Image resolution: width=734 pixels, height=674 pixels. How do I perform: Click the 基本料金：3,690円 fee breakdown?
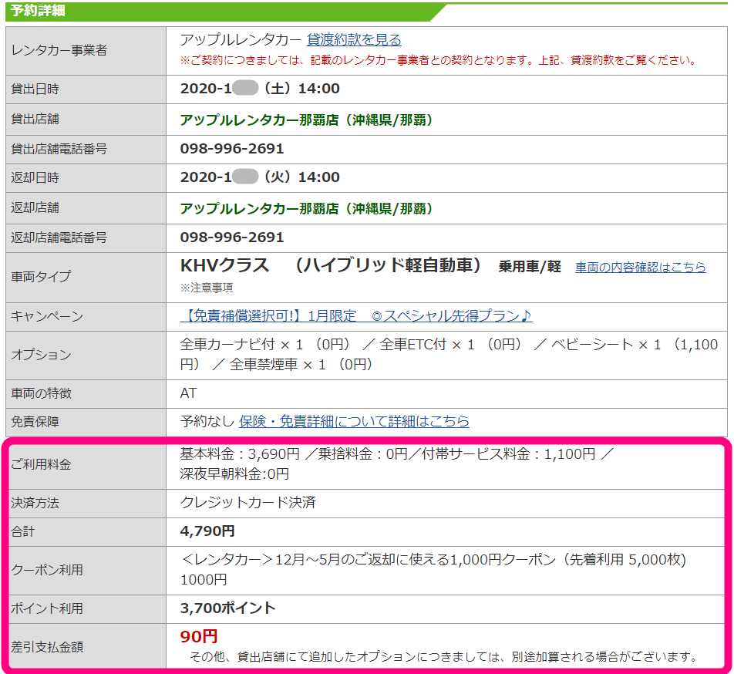click(x=240, y=453)
